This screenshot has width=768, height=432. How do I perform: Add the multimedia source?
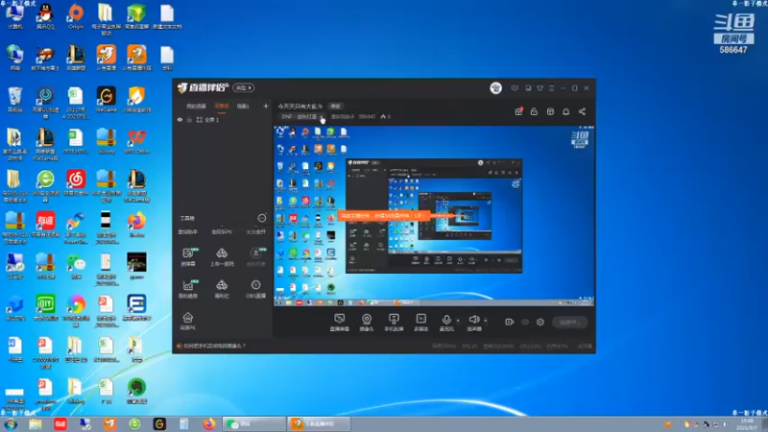coord(420,323)
